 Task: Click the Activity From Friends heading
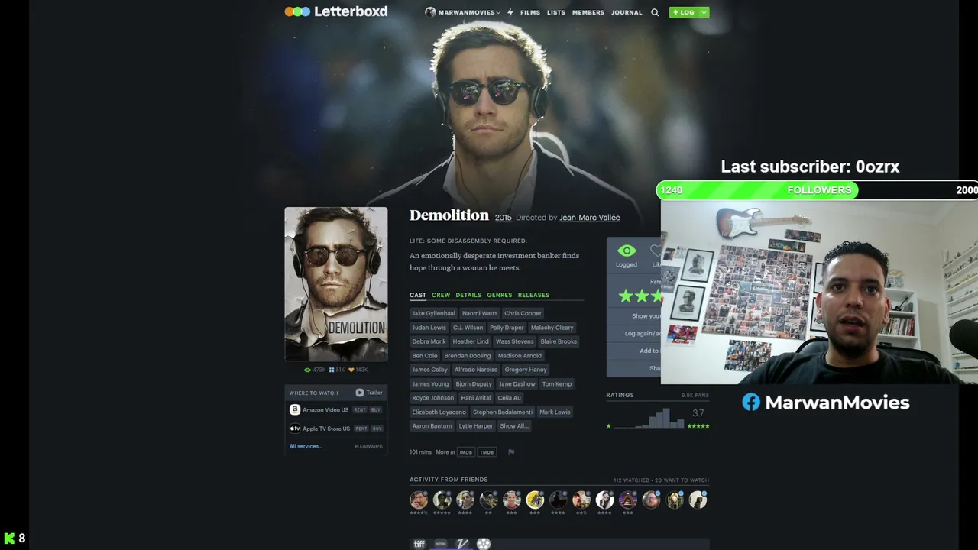[x=449, y=480]
